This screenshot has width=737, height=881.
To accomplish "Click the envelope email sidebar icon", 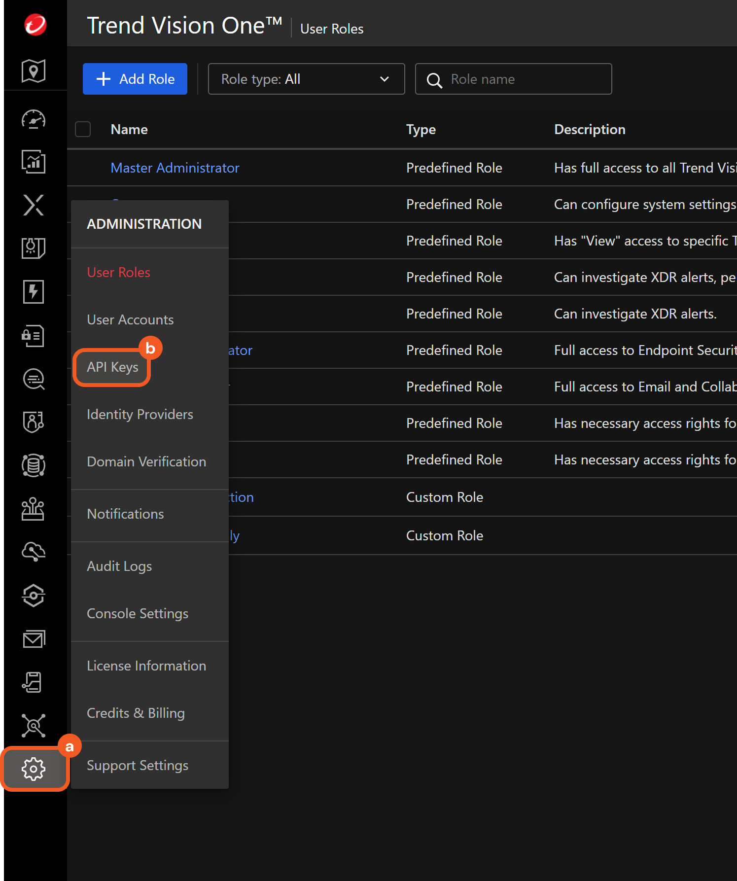I will pos(34,639).
